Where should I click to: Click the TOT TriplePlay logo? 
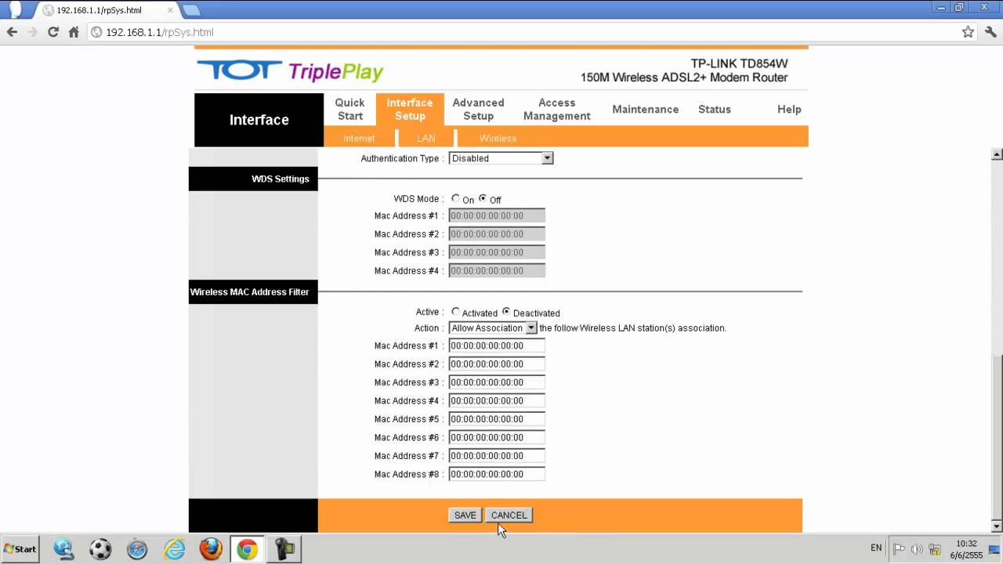coord(290,70)
